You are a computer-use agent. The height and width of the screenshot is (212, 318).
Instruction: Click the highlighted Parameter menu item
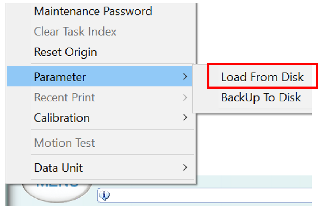(60, 77)
